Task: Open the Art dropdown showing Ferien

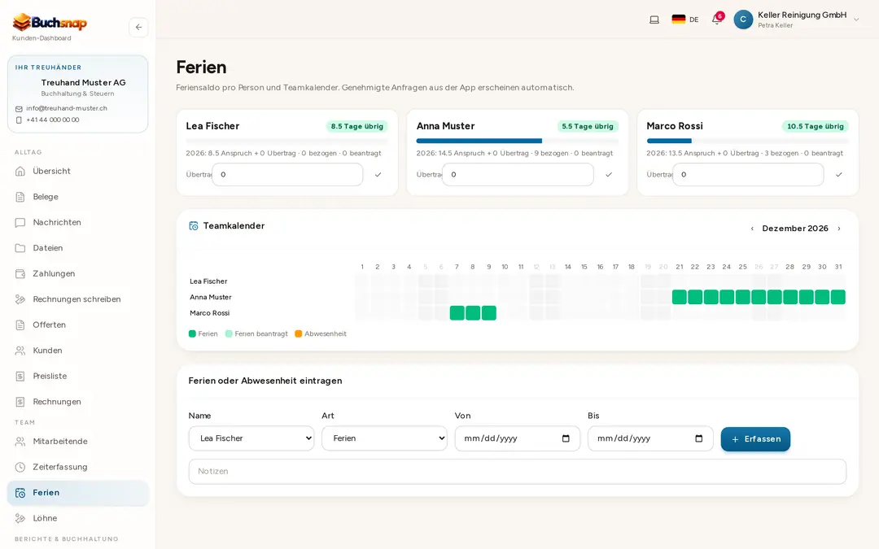Action: 384,438
